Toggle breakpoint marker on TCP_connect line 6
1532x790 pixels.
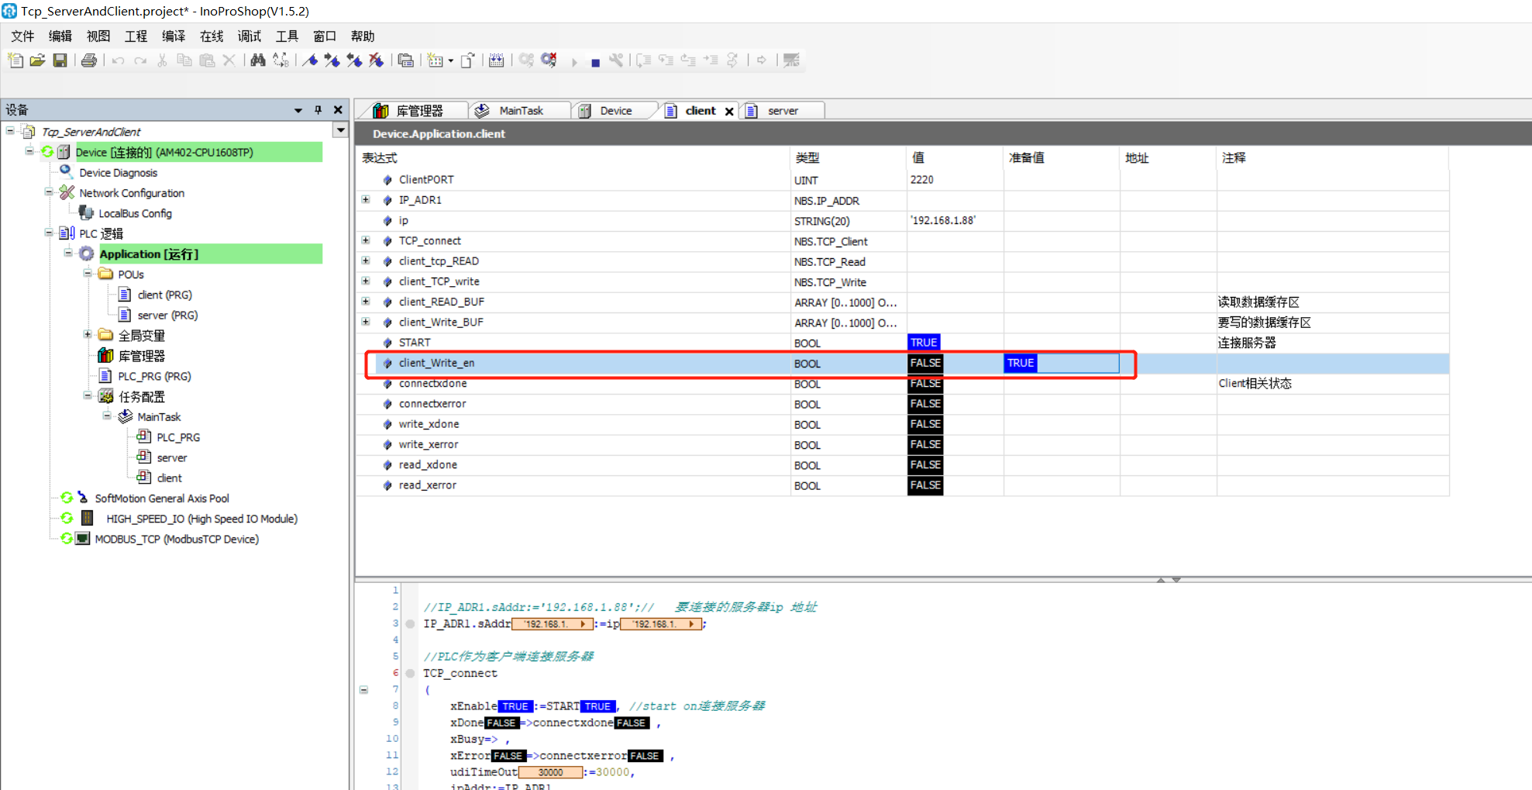411,673
